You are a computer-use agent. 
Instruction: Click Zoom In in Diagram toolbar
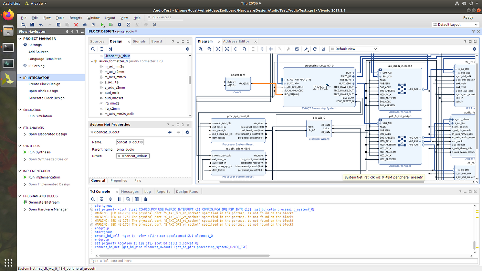click(x=201, y=49)
